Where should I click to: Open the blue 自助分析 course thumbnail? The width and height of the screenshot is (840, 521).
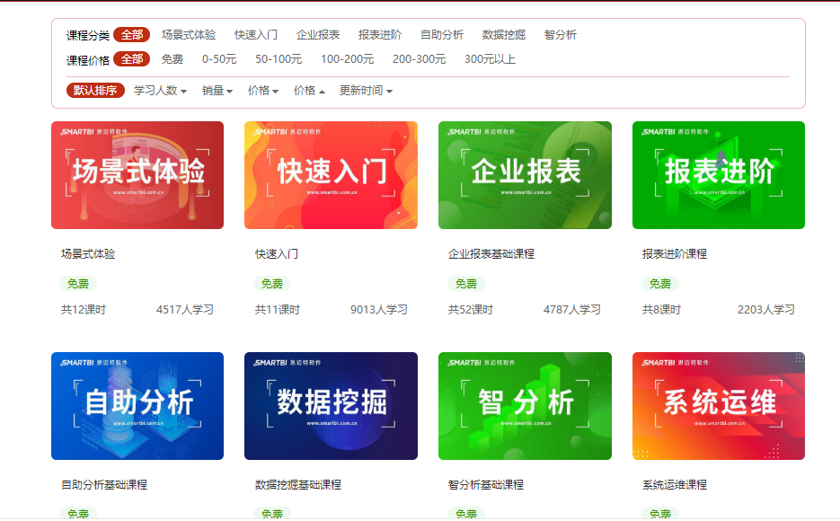pyautogui.click(x=137, y=406)
